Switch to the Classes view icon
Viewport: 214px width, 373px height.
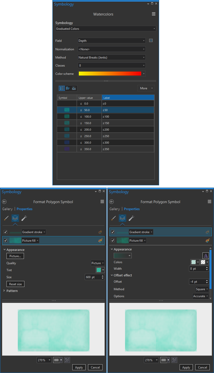[x=62, y=88]
